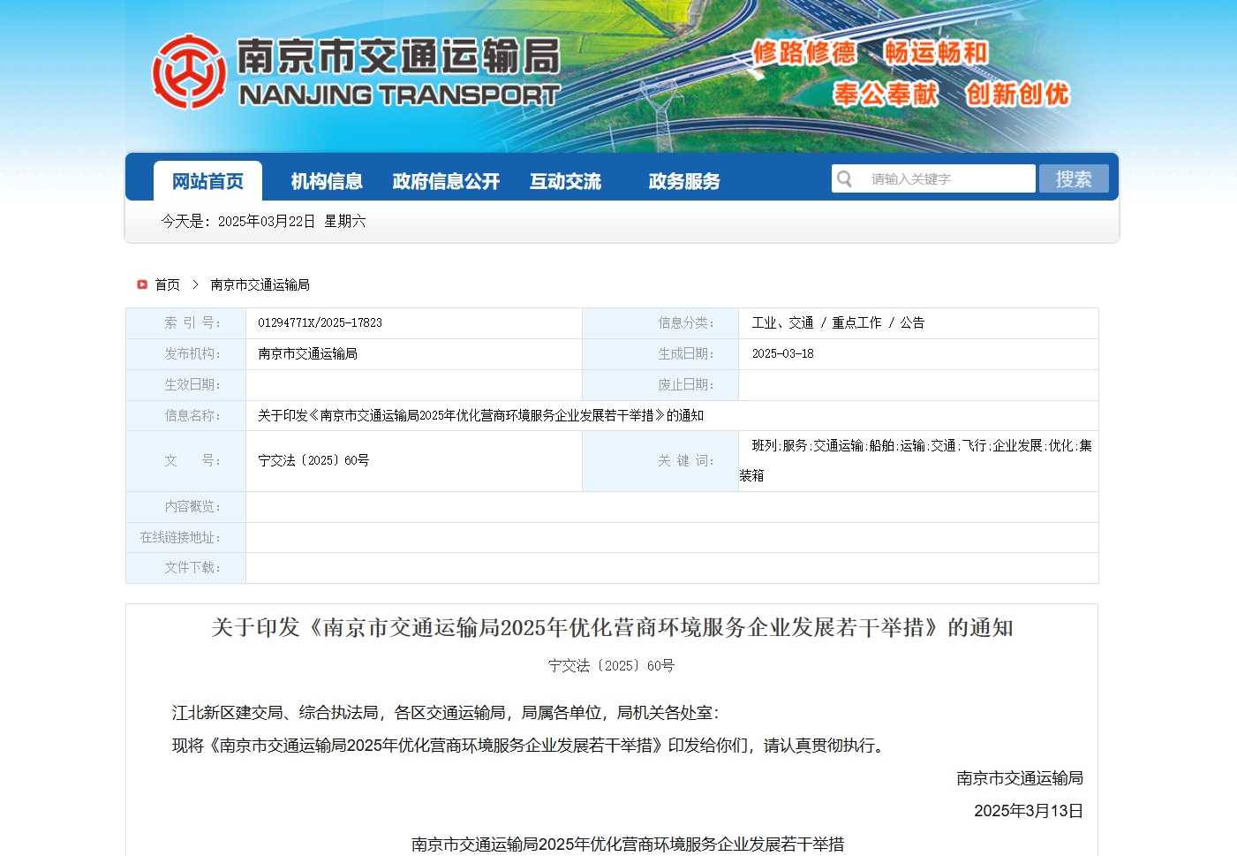Open the 机构信息 menu
1237x856 pixels.
tap(327, 181)
